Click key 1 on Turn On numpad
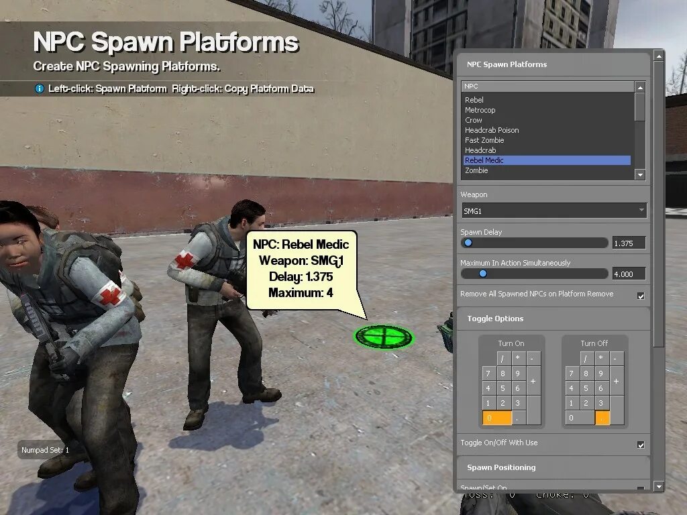The width and height of the screenshot is (687, 515). coord(489,403)
